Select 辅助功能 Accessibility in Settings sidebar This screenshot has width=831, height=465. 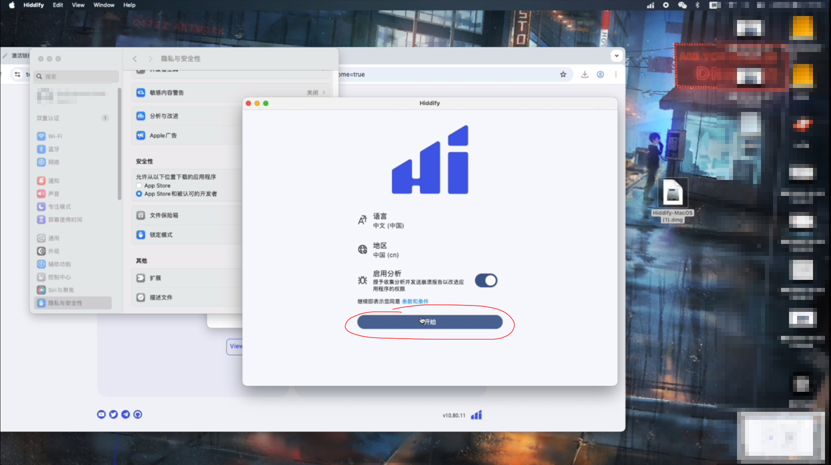(x=73, y=264)
